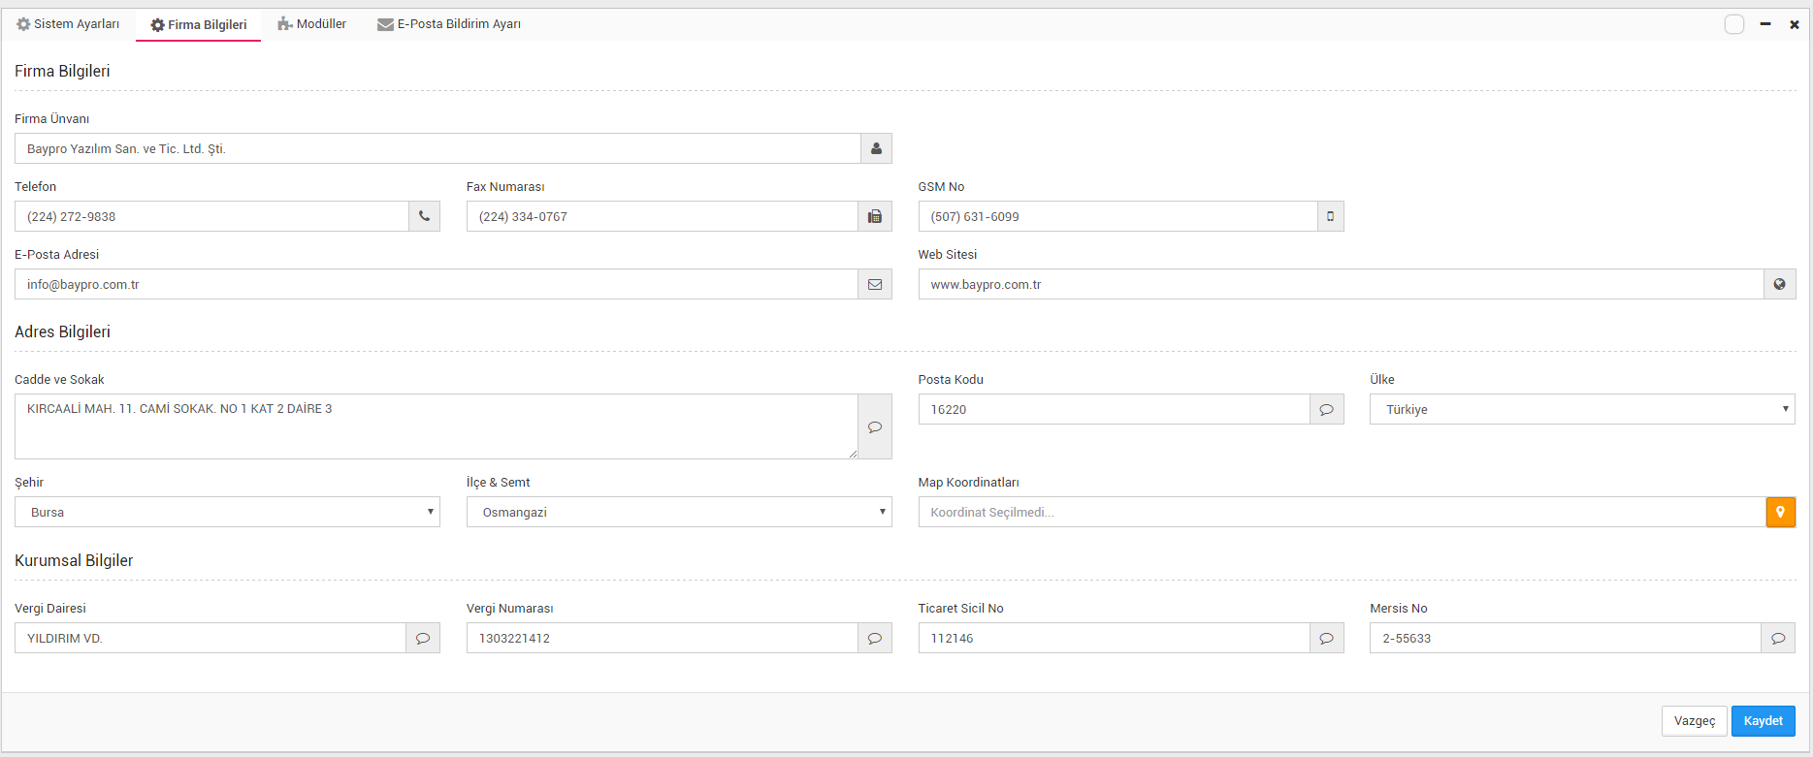Click the Posta Kodu field with 16220

click(x=1114, y=409)
